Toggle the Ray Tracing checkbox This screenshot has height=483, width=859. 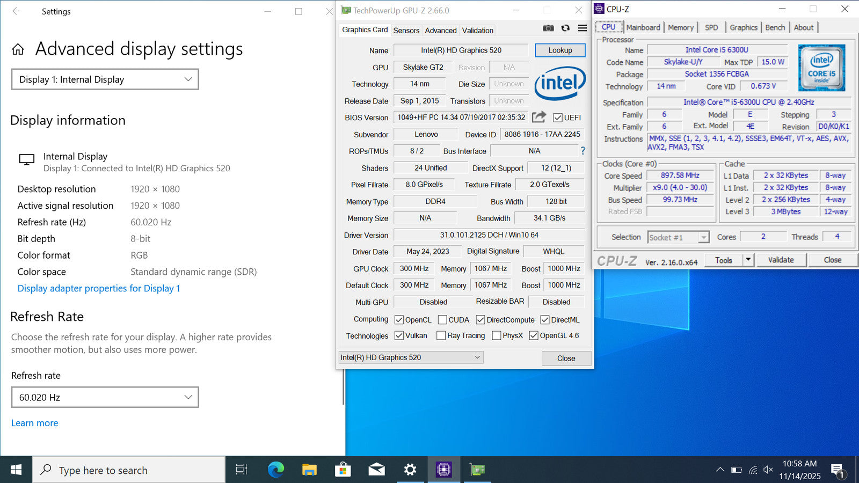441,335
